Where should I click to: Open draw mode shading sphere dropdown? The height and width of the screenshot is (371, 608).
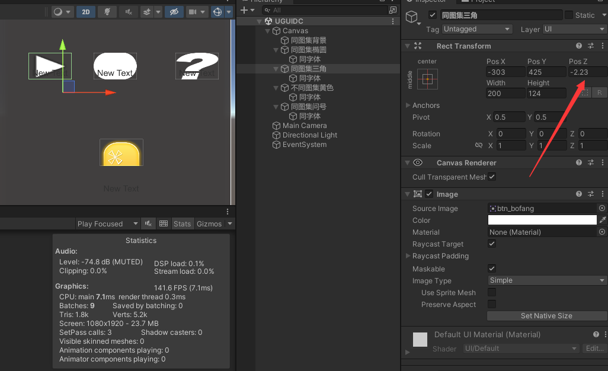click(62, 12)
